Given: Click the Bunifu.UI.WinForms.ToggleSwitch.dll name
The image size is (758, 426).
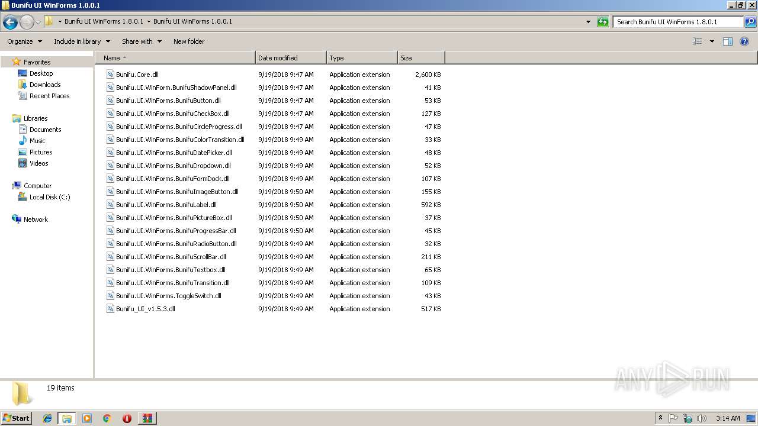Looking at the screenshot, I should (x=169, y=296).
